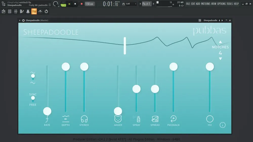Viewport: 253px width, 142px height.
Task: Click the white center handle on the frequency curve
Action: [x=125, y=46]
